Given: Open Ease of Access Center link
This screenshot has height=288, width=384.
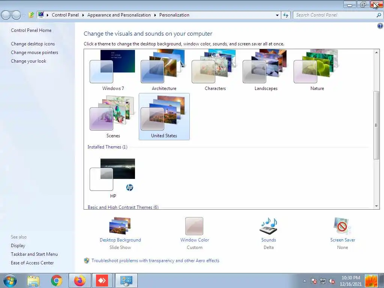Looking at the screenshot, I should pyautogui.click(x=32, y=263).
